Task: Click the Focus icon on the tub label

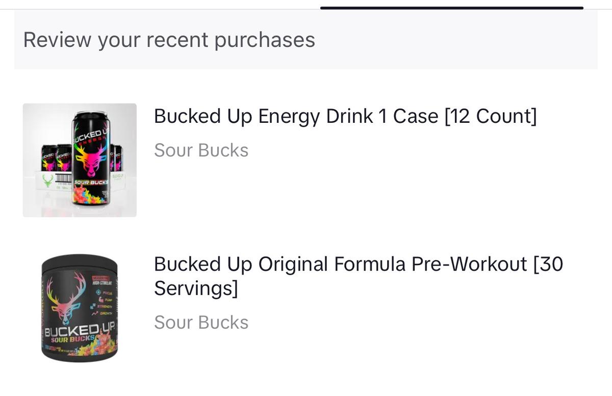Action: [x=98, y=293]
